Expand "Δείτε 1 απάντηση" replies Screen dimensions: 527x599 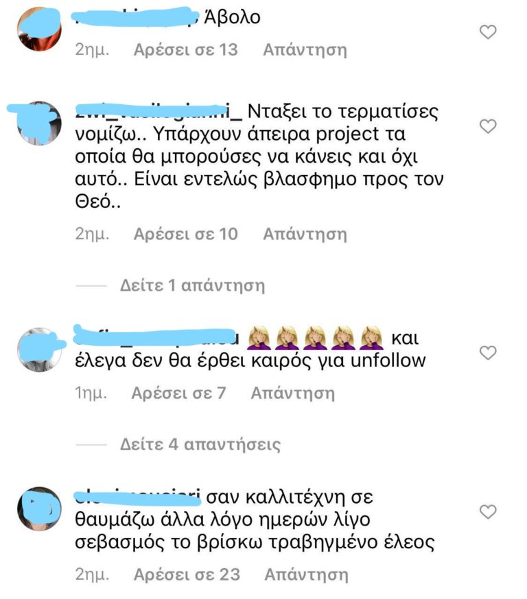pos(192,285)
